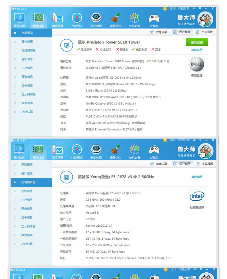
Task: Click 微博分享 in Dell overview window
Action: point(159,32)
